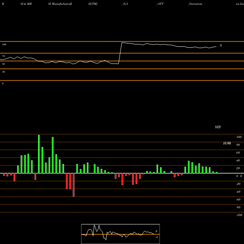Click the '-1' label in mini chart
This screenshot has height=244, width=244.
tap(156, 237)
